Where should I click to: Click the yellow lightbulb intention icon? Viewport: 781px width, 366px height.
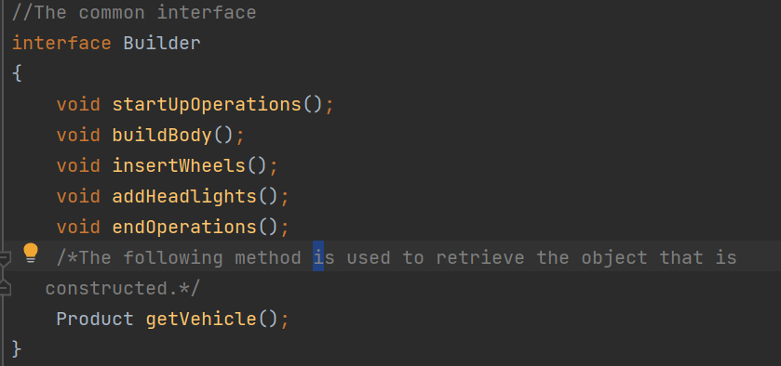tap(31, 253)
